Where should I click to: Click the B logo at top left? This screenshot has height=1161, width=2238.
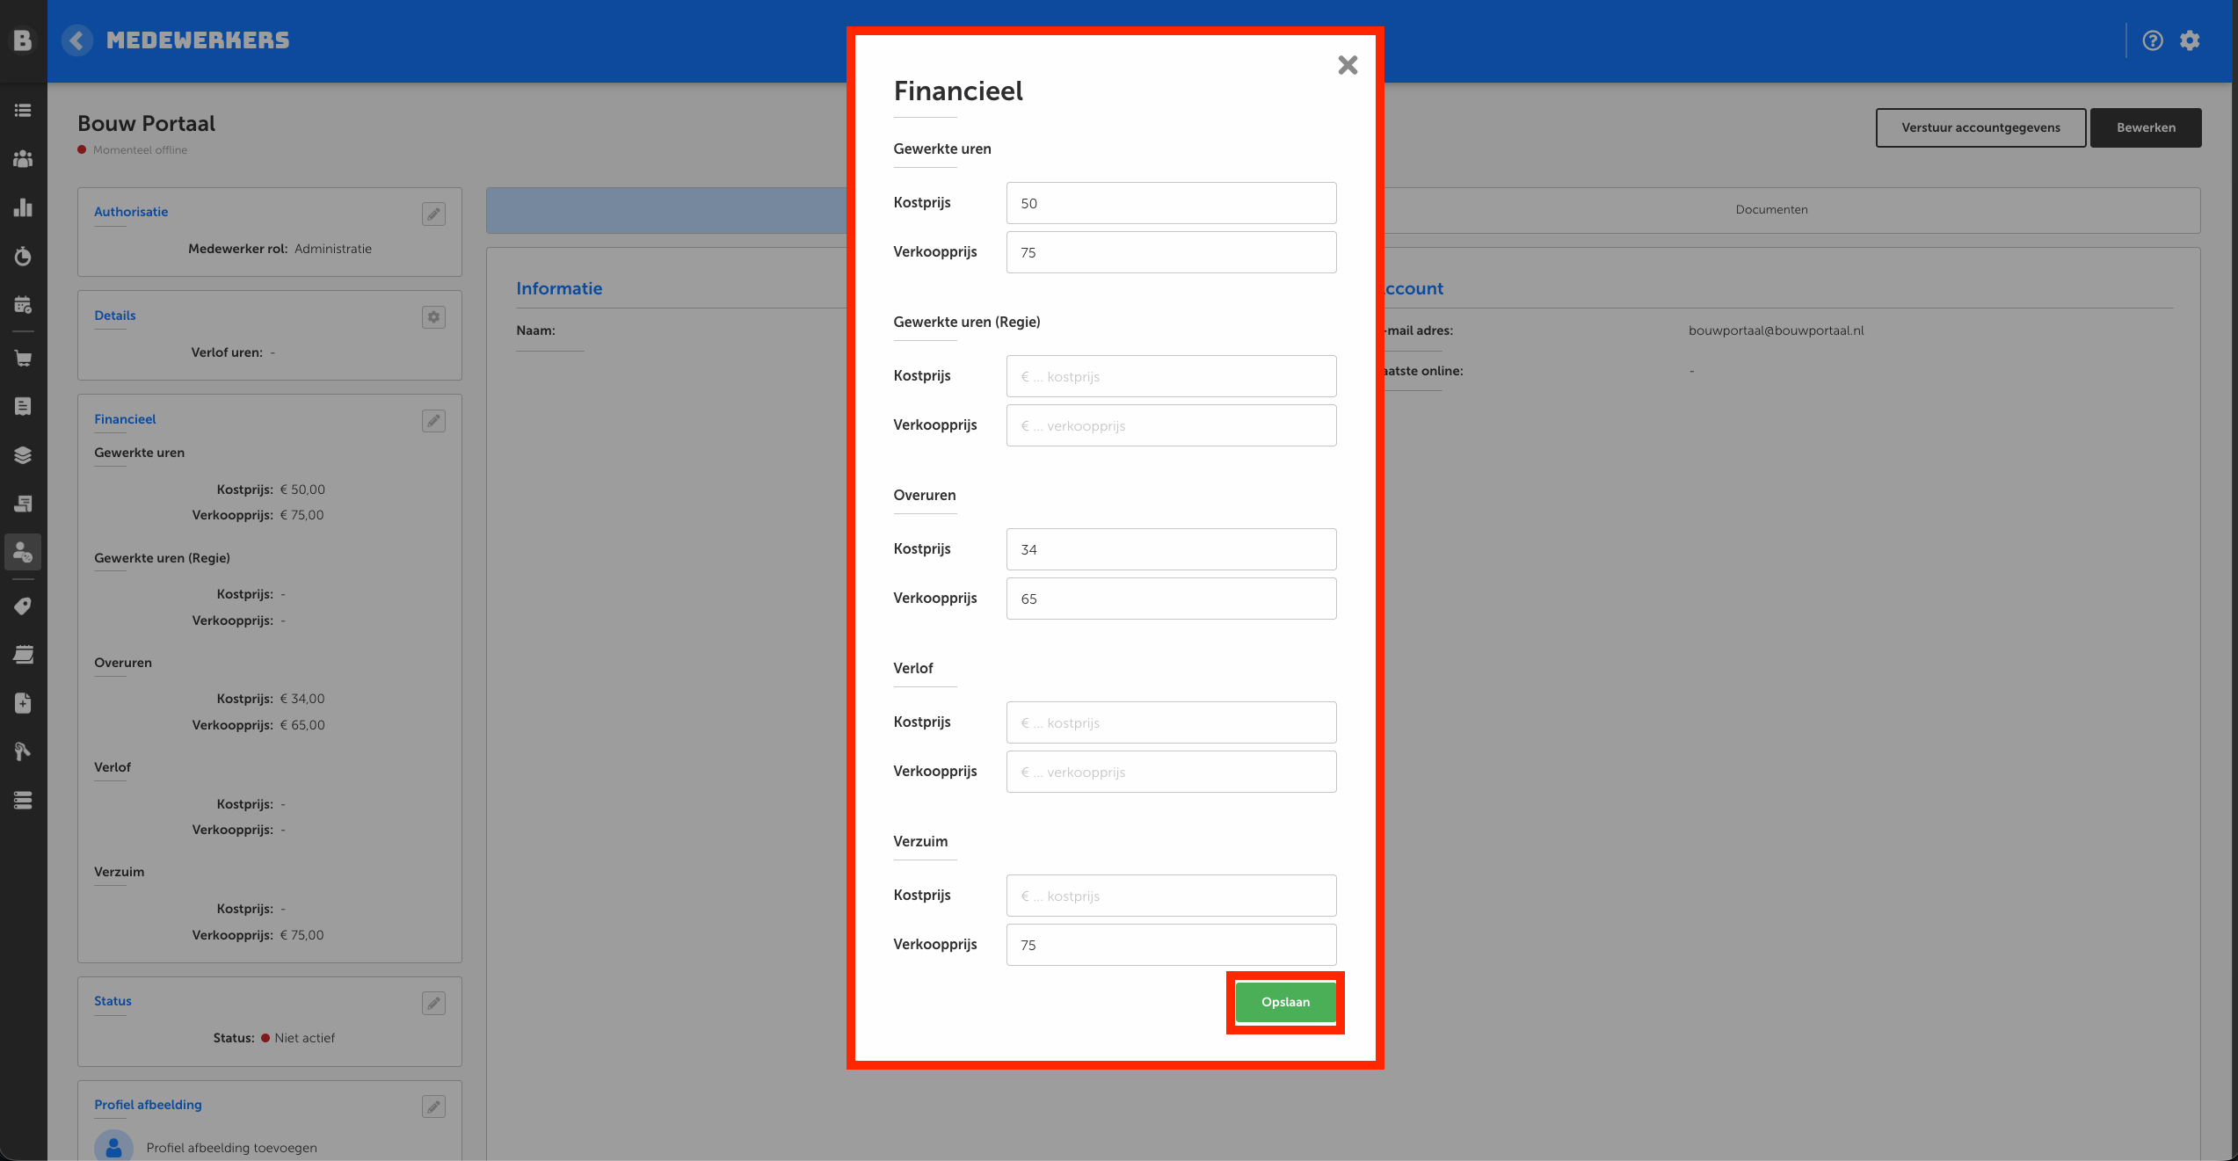(x=23, y=40)
